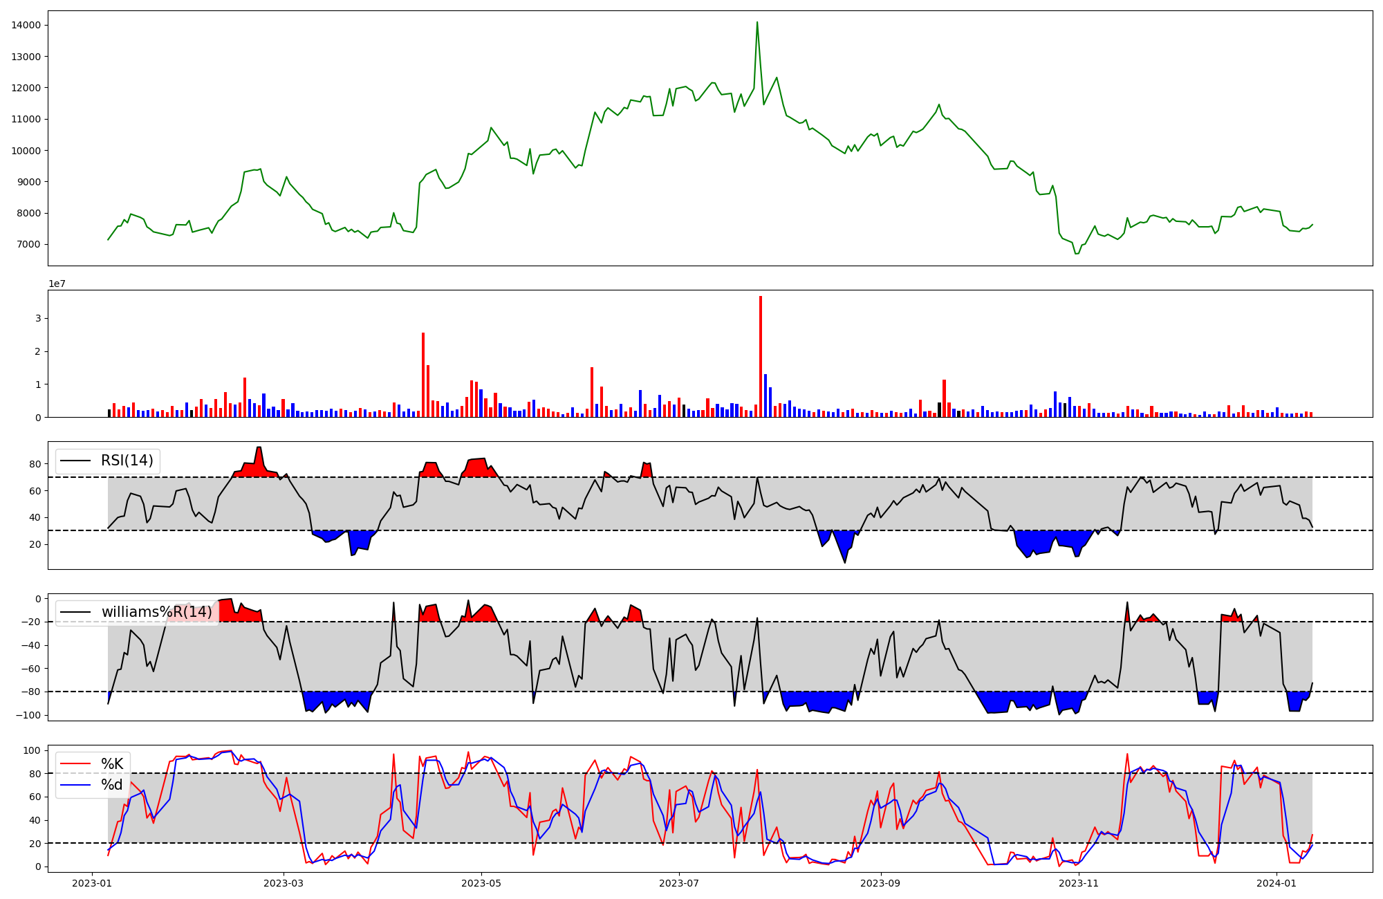
Task: Click the williams%R(14) legend label
Action: pyautogui.click(x=156, y=612)
